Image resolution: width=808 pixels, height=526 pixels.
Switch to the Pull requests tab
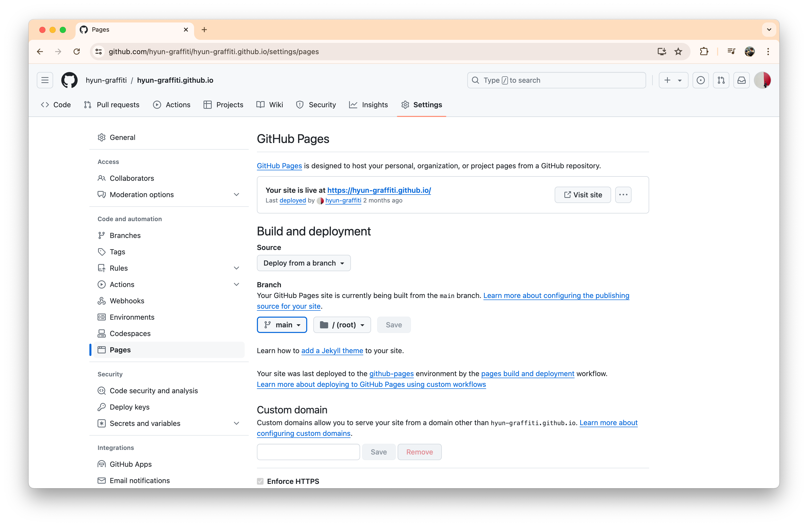(x=111, y=104)
